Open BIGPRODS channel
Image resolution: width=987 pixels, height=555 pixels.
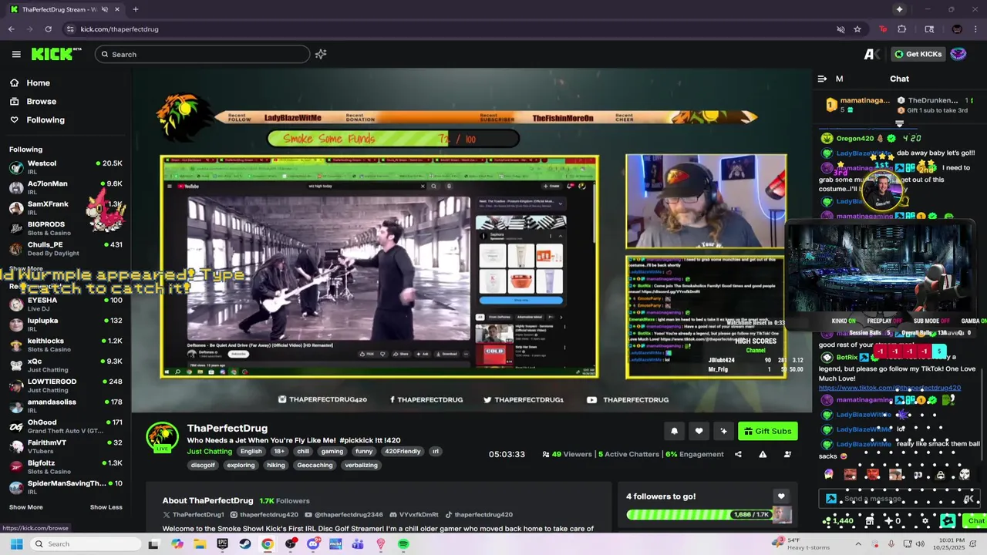tap(65, 228)
